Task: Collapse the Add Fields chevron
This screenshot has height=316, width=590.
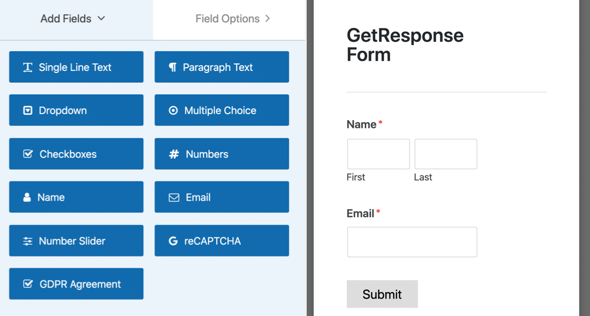Action: pos(102,18)
